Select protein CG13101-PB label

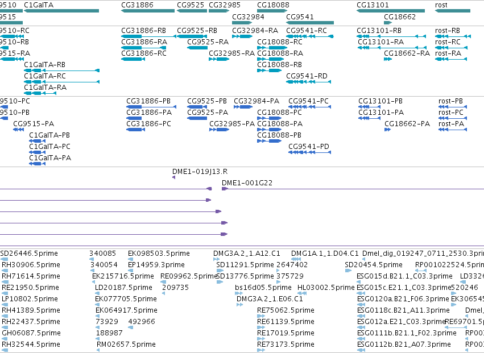click(380, 101)
